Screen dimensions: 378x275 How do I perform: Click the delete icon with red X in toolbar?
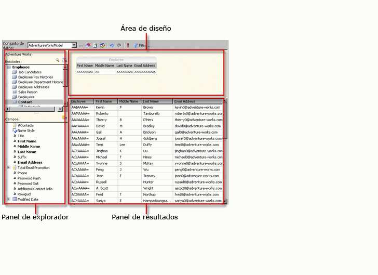pos(88,45)
